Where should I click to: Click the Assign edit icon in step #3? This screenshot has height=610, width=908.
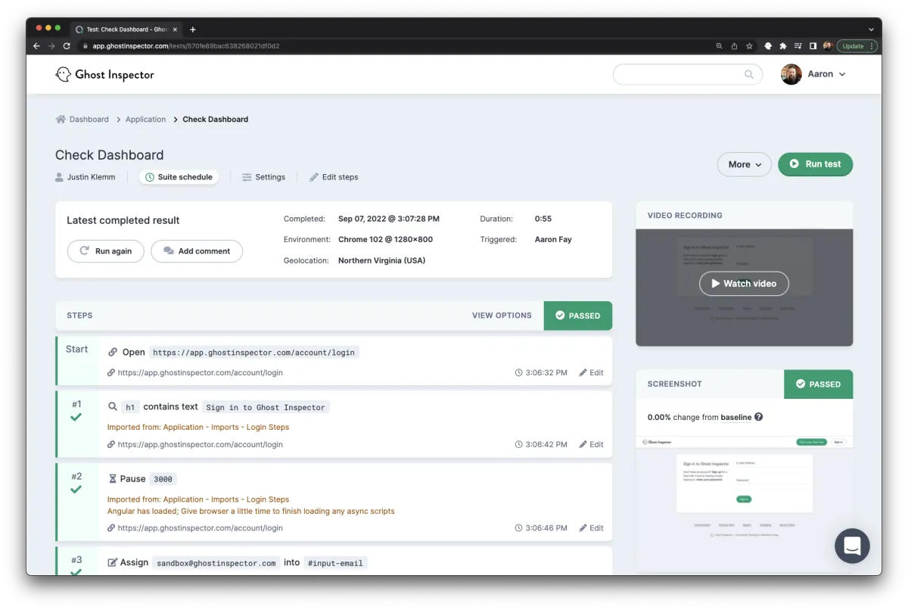click(x=113, y=562)
